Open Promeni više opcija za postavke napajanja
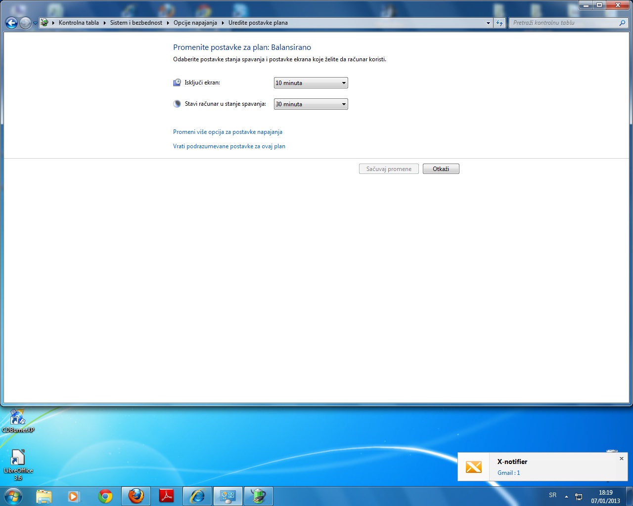 pyautogui.click(x=227, y=132)
